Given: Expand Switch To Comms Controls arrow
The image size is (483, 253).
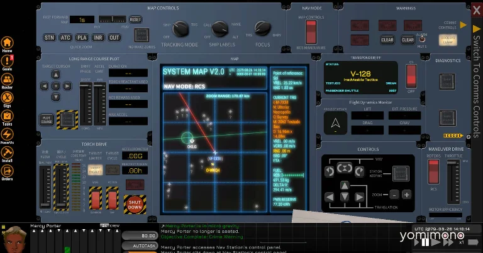Looking at the screenshot, I should (476, 29).
